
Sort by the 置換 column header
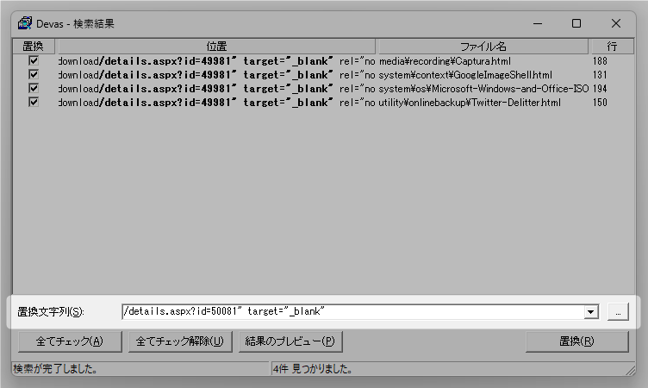point(34,47)
